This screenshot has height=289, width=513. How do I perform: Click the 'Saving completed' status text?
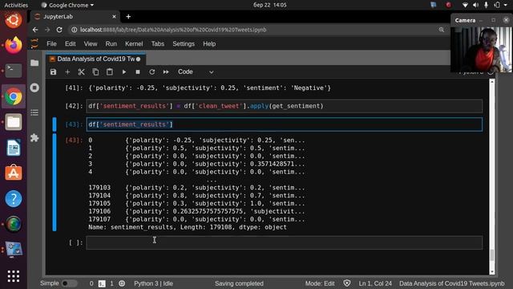point(239,283)
